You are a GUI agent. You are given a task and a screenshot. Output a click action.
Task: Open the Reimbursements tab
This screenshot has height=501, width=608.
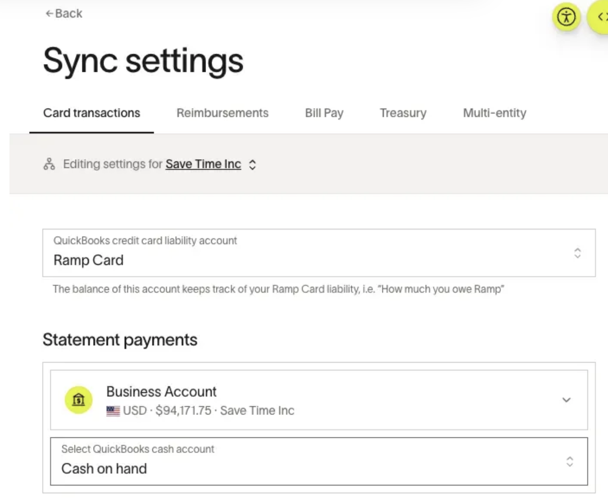tap(223, 113)
